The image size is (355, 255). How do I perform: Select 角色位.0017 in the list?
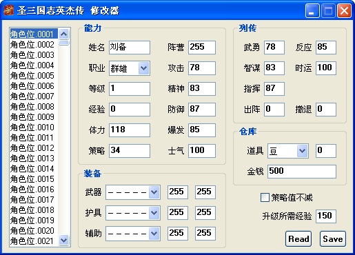click(x=34, y=200)
